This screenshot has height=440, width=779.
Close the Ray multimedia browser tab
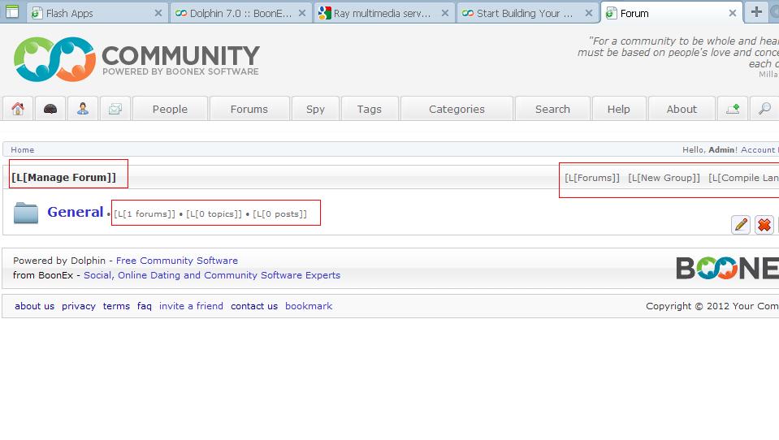(x=446, y=13)
